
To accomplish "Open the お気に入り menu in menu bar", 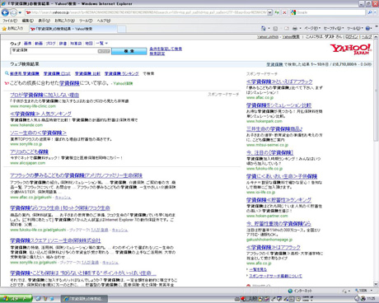I will tap(64, 21).
